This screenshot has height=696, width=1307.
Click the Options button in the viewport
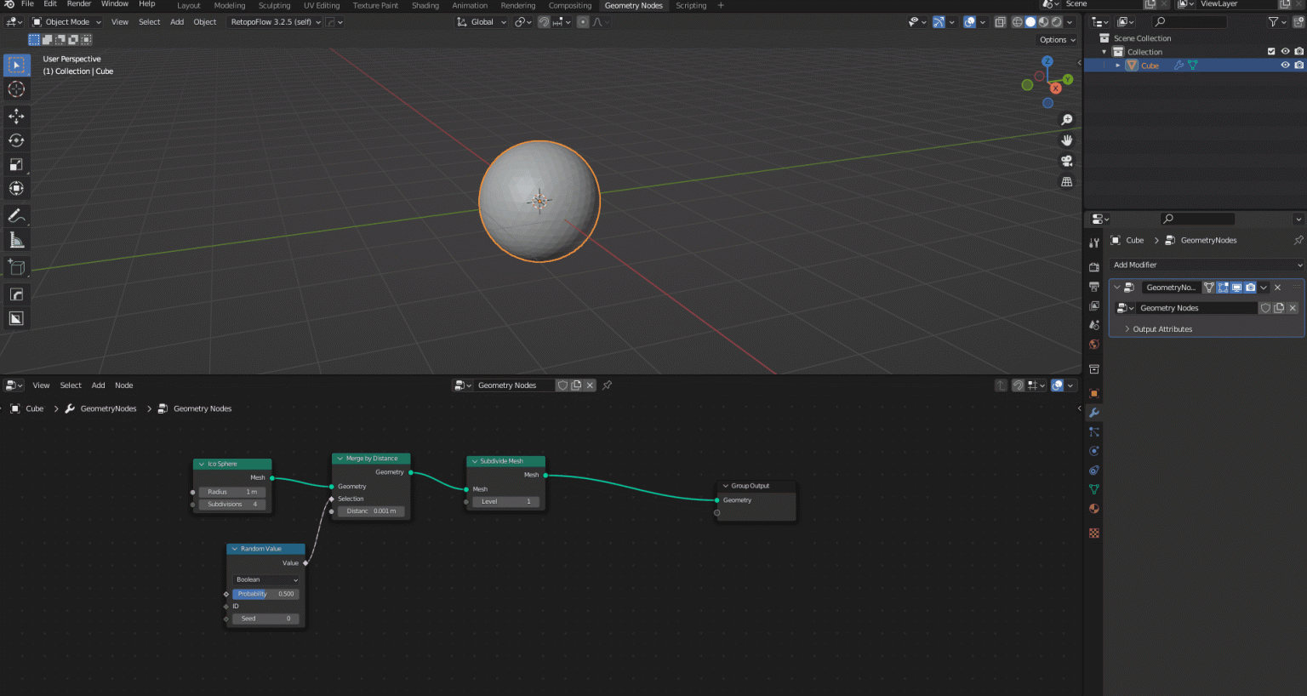coord(1056,39)
